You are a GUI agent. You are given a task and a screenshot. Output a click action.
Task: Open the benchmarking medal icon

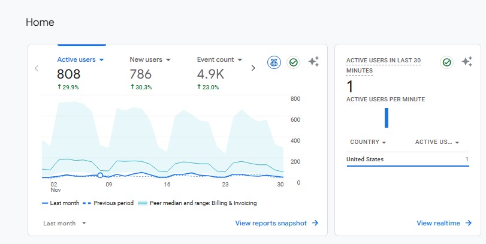tap(274, 62)
